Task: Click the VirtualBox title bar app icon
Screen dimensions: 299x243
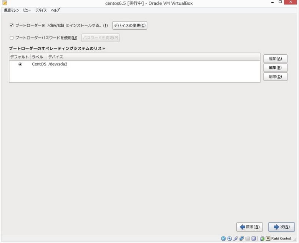Action: pyautogui.click(x=4, y=3)
